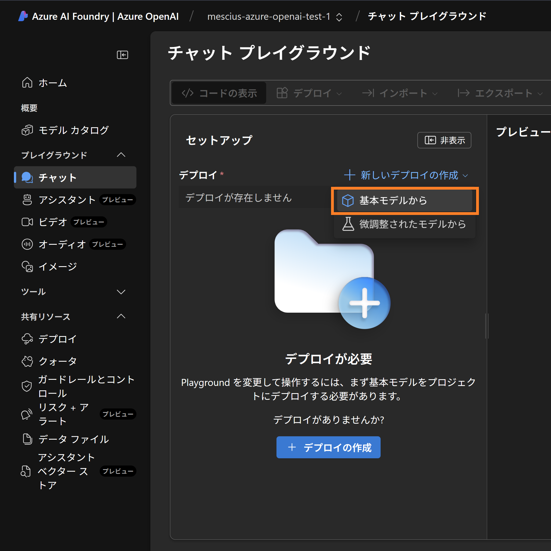Click the risk alert megaphone icon
Viewport: 551px width, 551px height.
[27, 414]
